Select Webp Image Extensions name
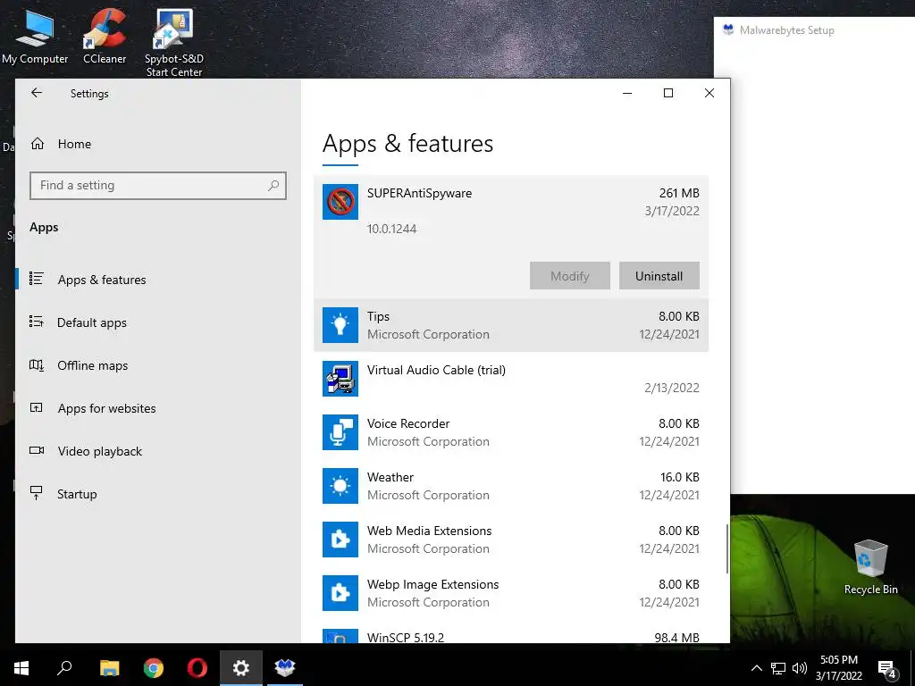Screen dimensions: 915x686 [x=432, y=584]
